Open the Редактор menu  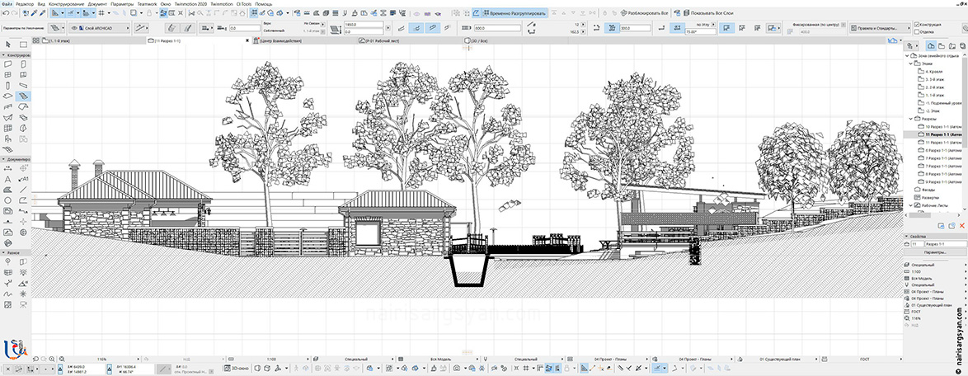[26, 3]
